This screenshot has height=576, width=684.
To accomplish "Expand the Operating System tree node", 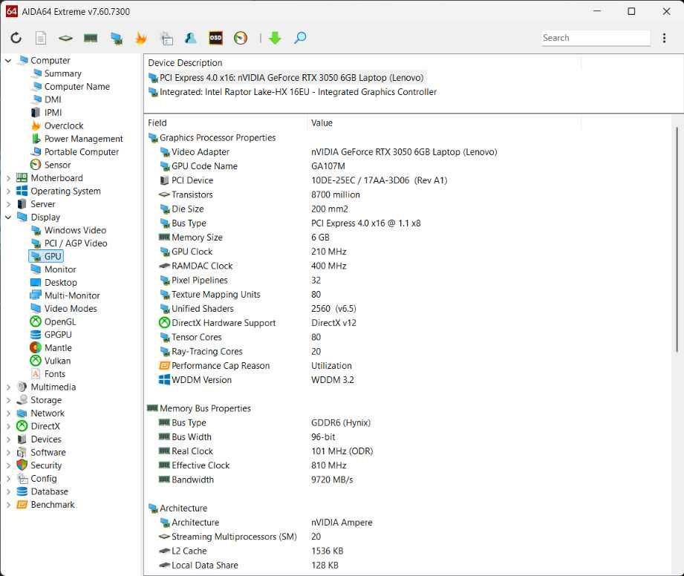I will coord(8,191).
